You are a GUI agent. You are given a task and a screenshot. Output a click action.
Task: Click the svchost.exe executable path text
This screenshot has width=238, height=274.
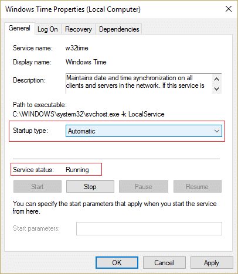[x=89, y=114]
